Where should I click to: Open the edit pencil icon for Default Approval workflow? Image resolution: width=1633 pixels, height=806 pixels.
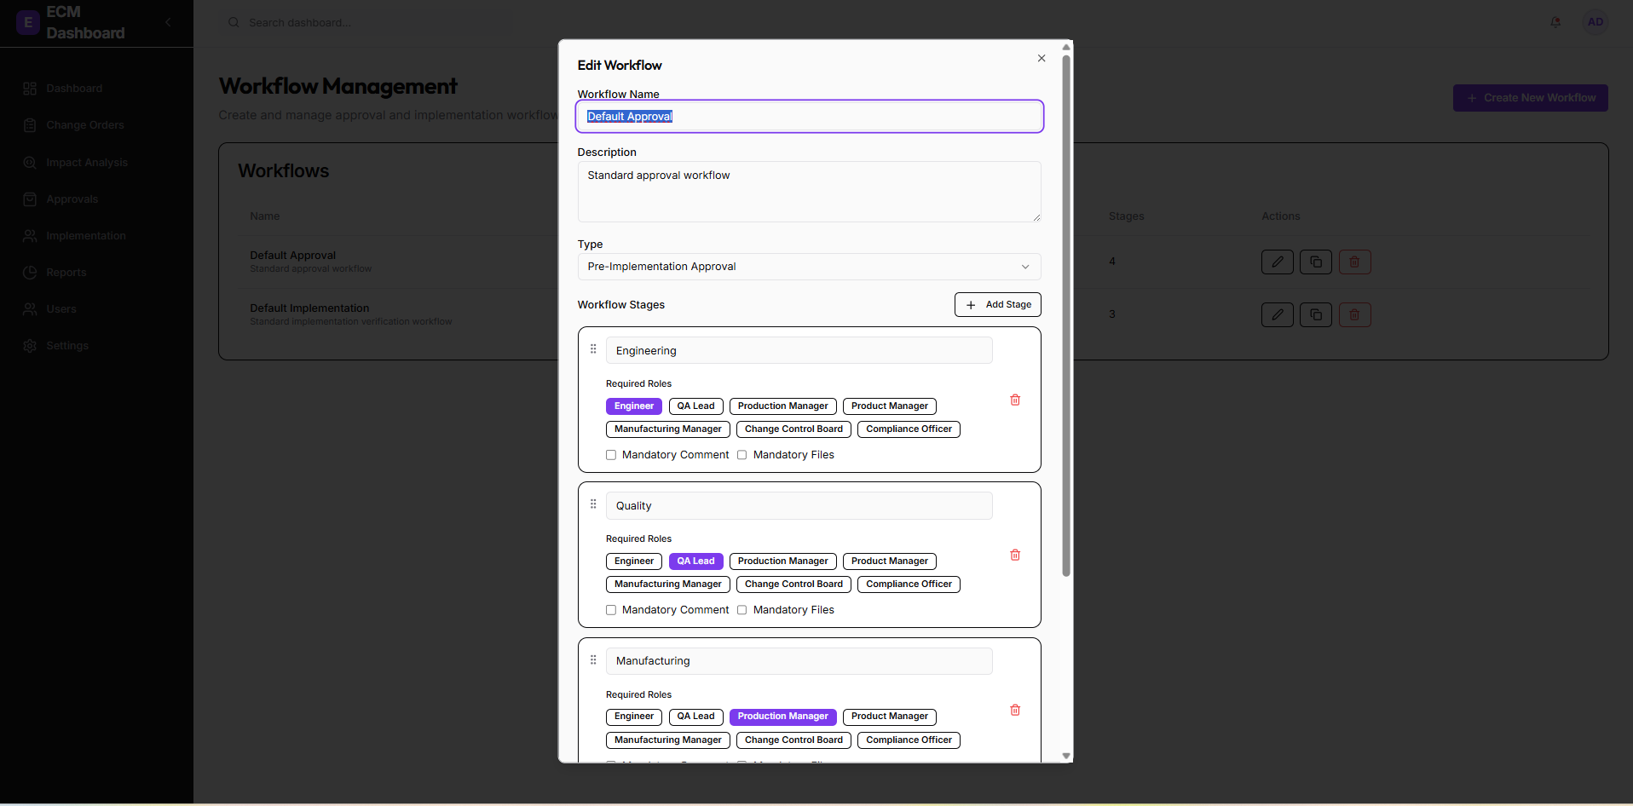(1277, 262)
